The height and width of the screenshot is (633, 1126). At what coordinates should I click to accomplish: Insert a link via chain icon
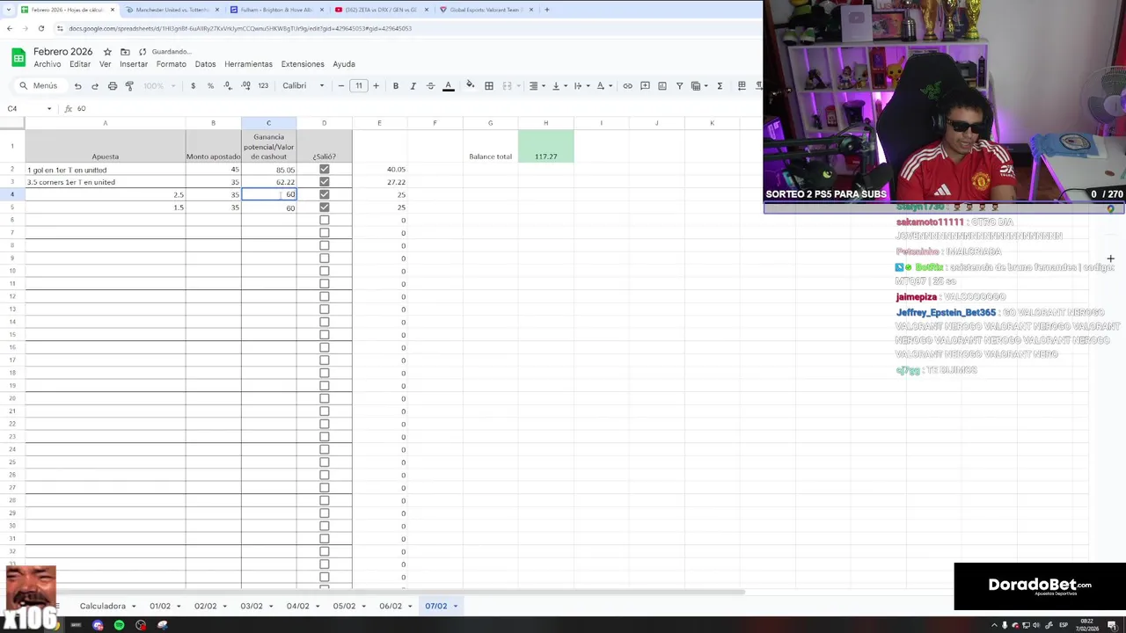pos(627,85)
